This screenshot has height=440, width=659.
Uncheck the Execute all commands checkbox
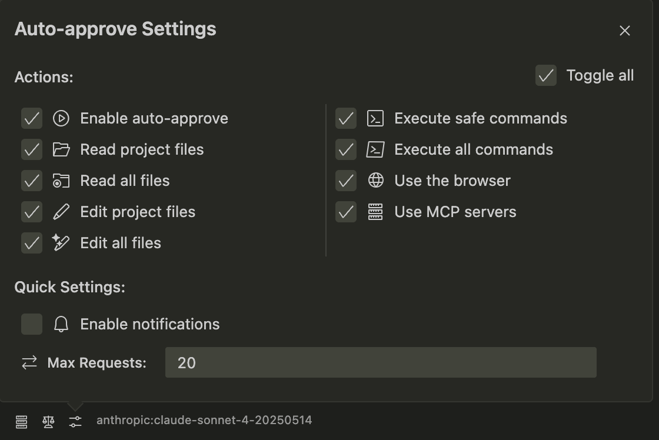pyautogui.click(x=346, y=149)
